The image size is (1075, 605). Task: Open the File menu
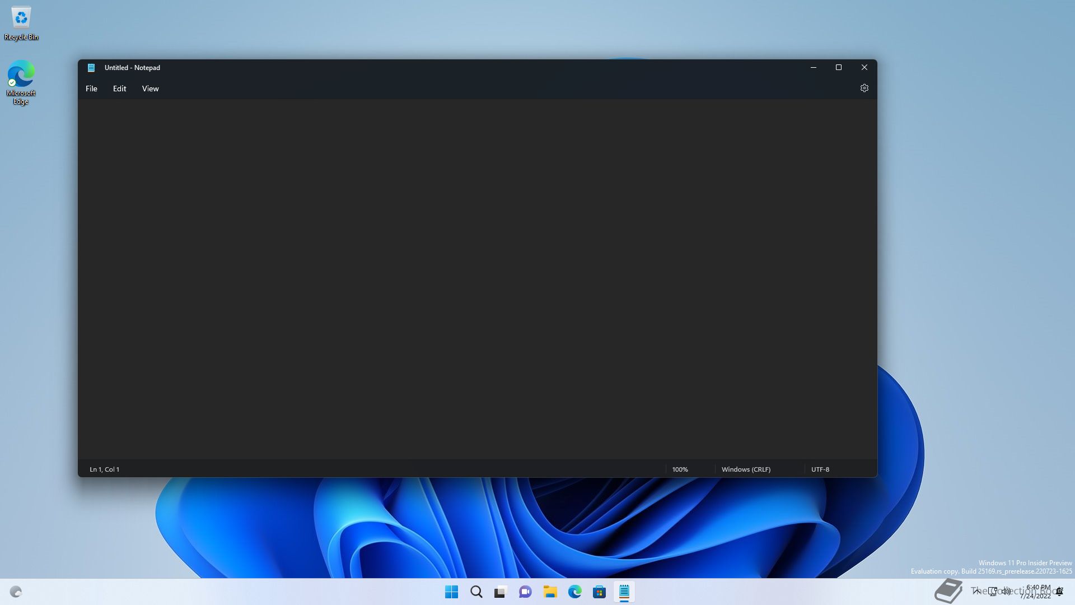click(x=91, y=89)
